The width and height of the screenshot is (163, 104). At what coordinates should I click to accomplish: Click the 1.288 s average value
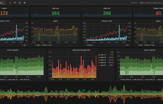pos(111,65)
